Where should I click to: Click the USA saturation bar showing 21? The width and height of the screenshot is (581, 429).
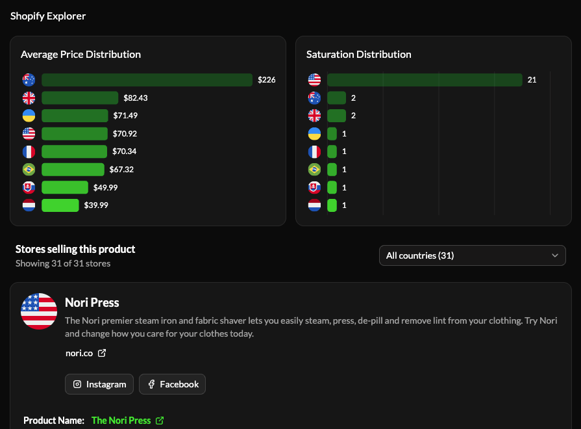point(425,80)
